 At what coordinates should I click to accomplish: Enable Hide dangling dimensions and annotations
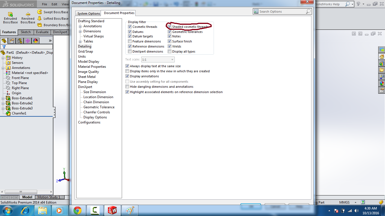click(127, 87)
